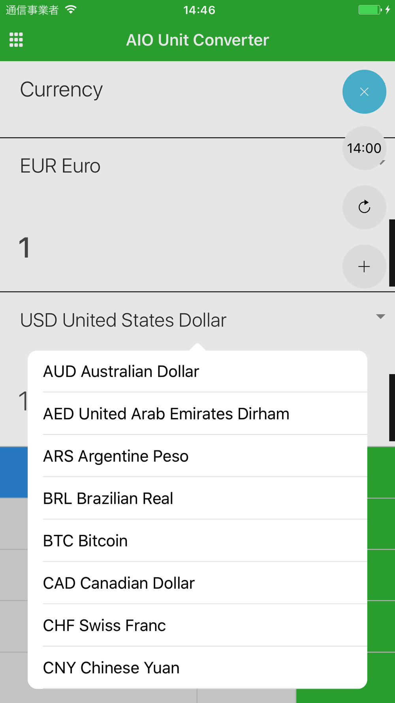Choose BTC Bitcoin from the list
This screenshot has height=703, width=395.
[x=197, y=540]
